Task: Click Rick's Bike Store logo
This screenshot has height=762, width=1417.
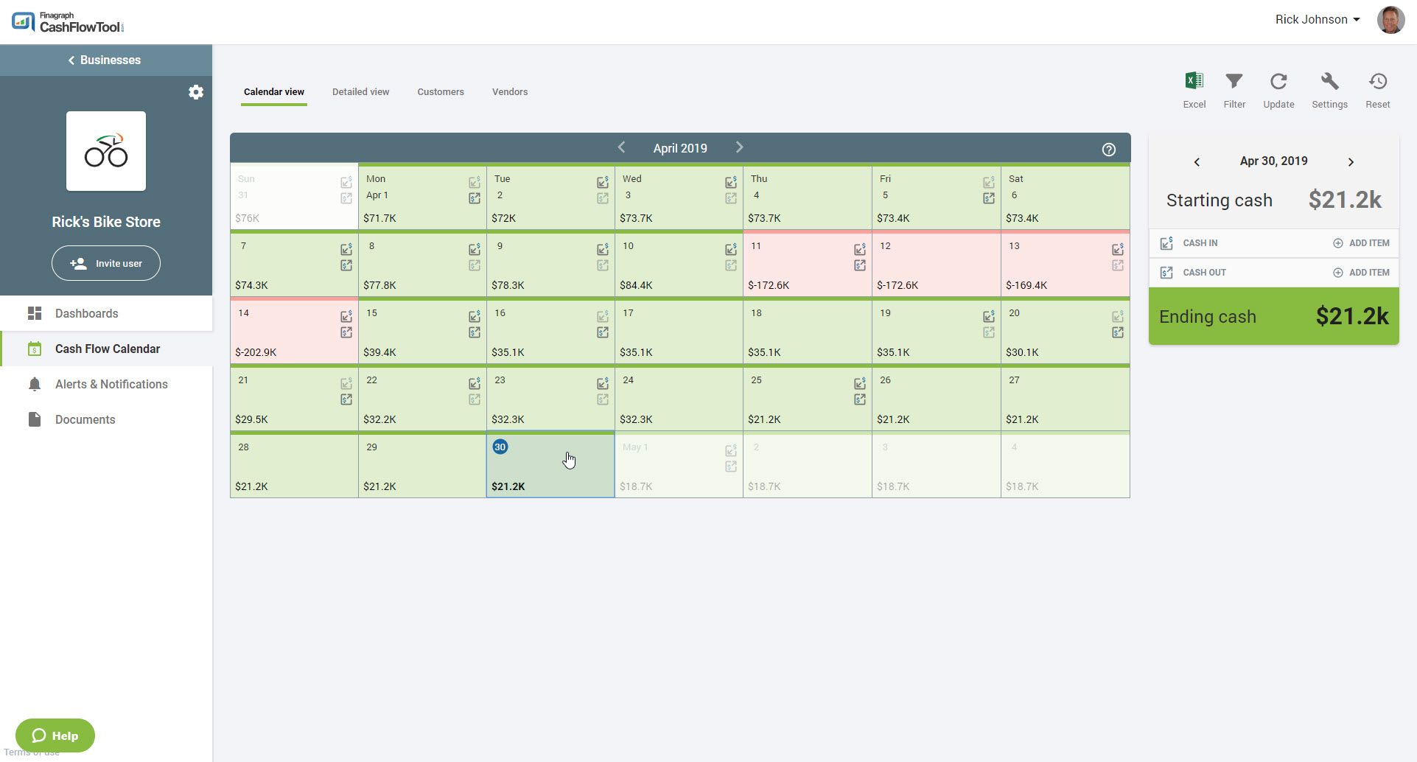Action: tap(106, 151)
